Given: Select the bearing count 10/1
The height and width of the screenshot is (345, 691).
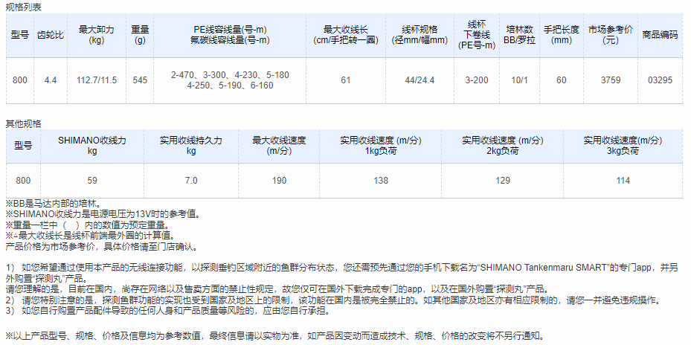Looking at the screenshot, I should click(x=520, y=80).
